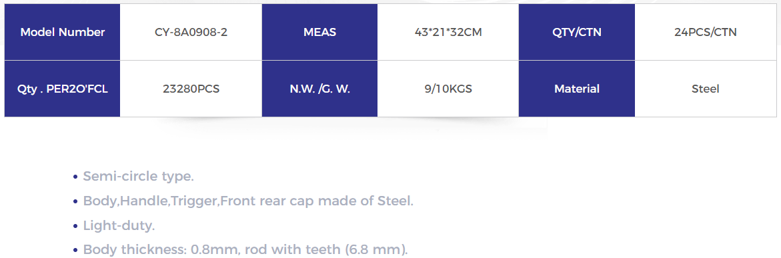Screen dimensions: 781x258
Task: Click the Material header cell
Action: 577,89
